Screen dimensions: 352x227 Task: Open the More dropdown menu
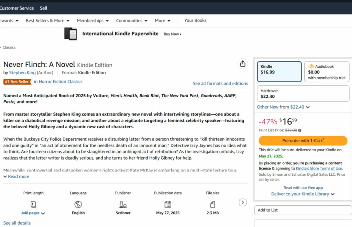click(163, 21)
